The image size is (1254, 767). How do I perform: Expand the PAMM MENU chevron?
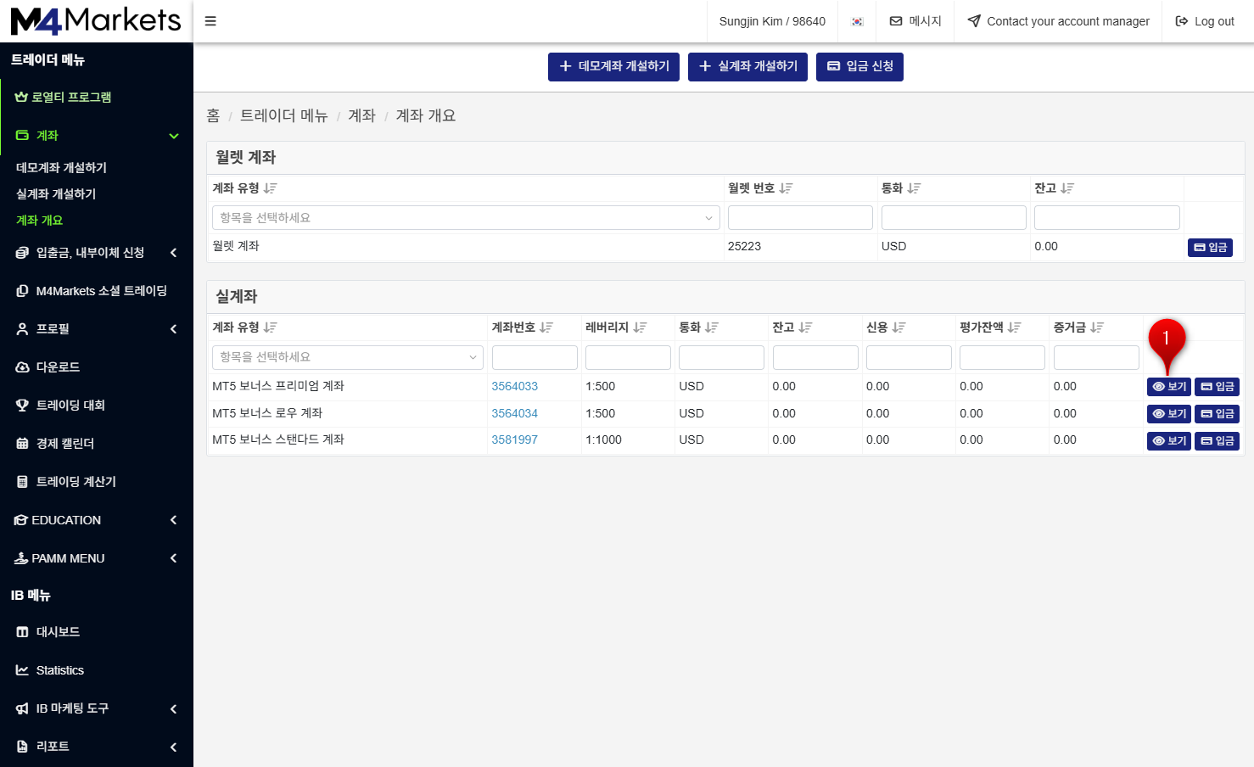tap(173, 558)
